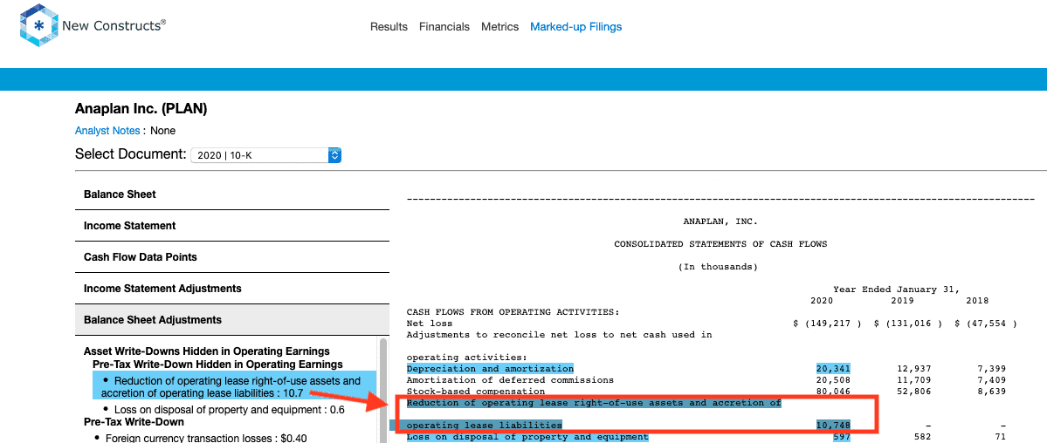This screenshot has width=1047, height=443.
Task: Expand Income Statement Adjustments section
Action: (x=231, y=289)
